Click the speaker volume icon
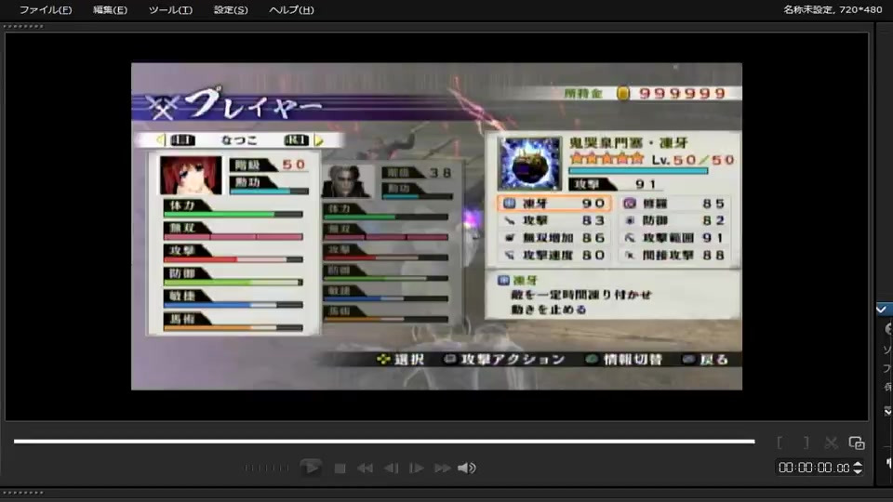The width and height of the screenshot is (893, 502). 466,468
